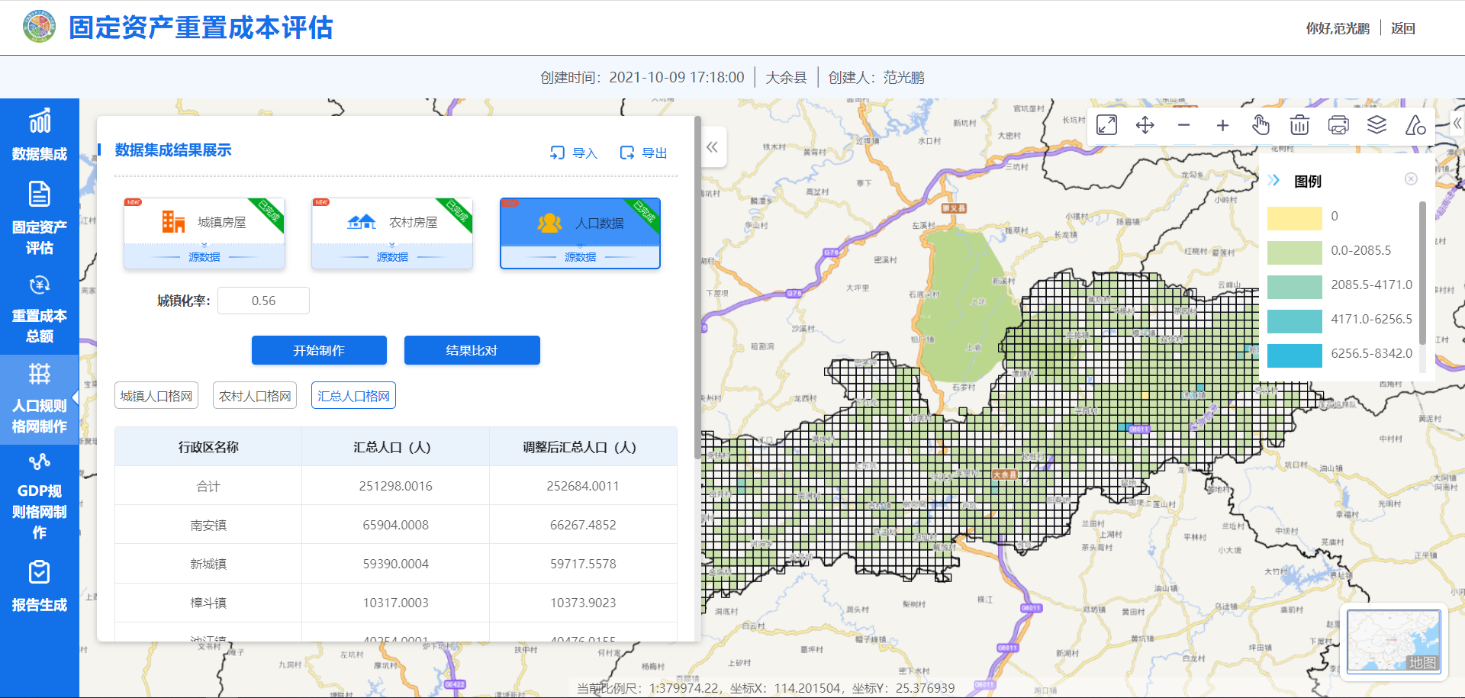The height and width of the screenshot is (698, 1465).
Task: Click the 南安镇 row label
Action: point(208,525)
